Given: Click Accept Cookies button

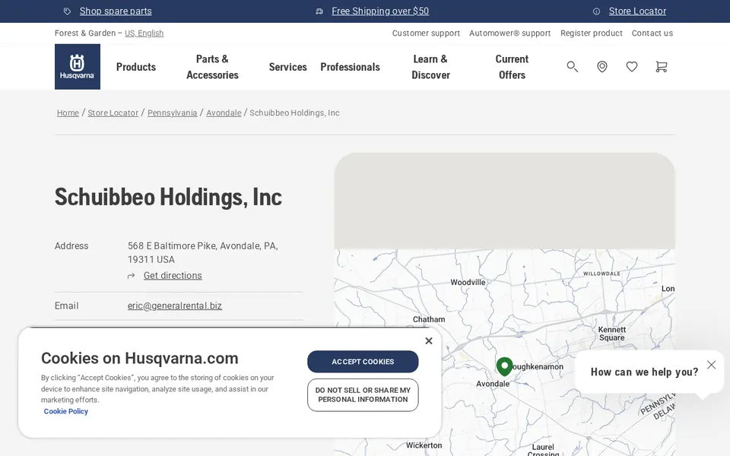Looking at the screenshot, I should coord(363,362).
